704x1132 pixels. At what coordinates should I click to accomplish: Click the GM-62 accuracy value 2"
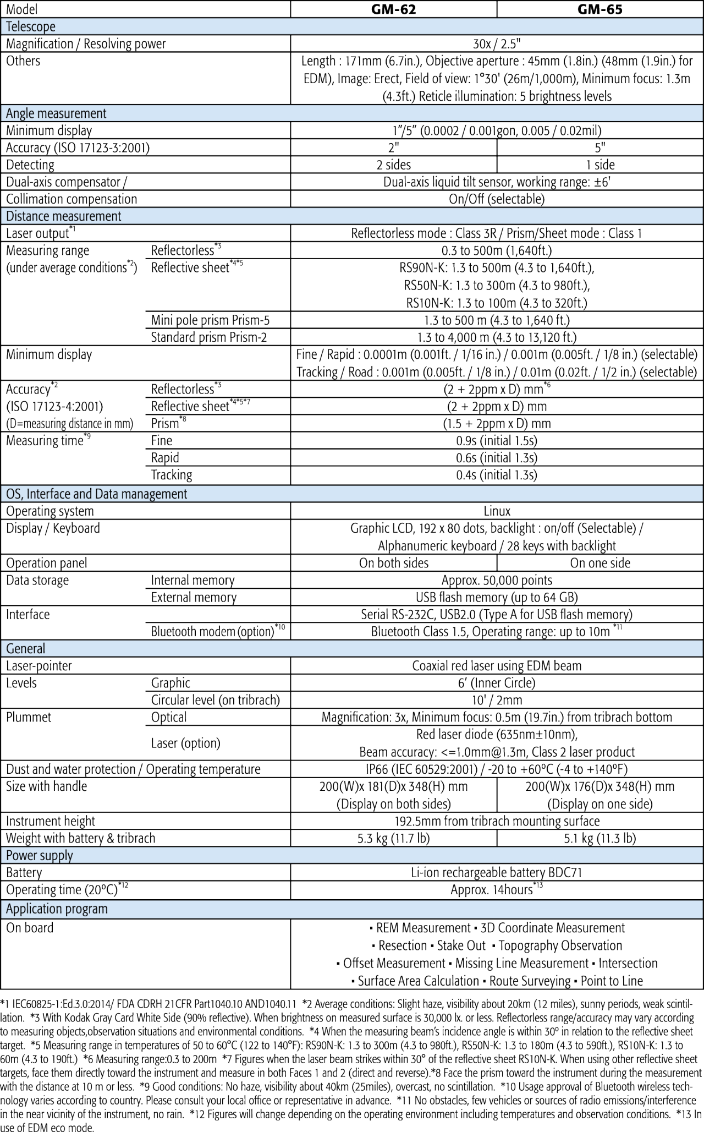393,147
